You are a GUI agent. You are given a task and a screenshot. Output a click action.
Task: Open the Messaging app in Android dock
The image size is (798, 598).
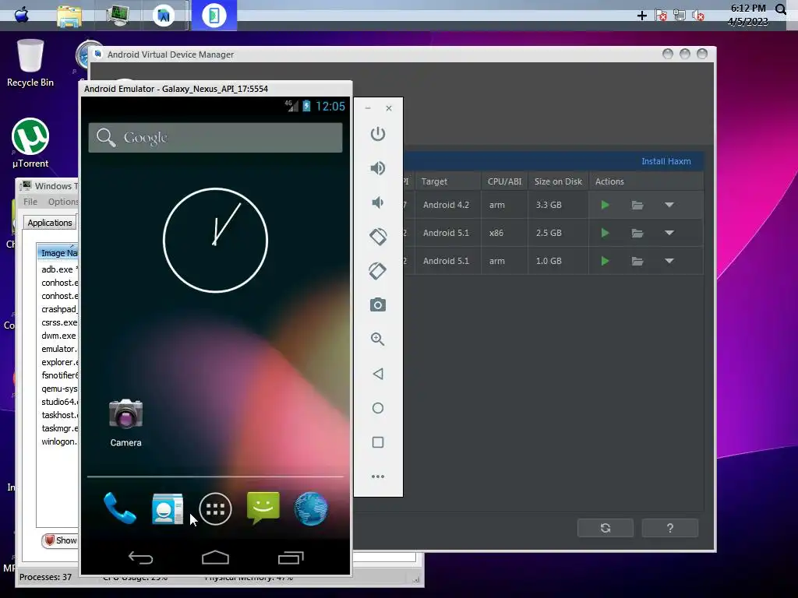pos(263,508)
